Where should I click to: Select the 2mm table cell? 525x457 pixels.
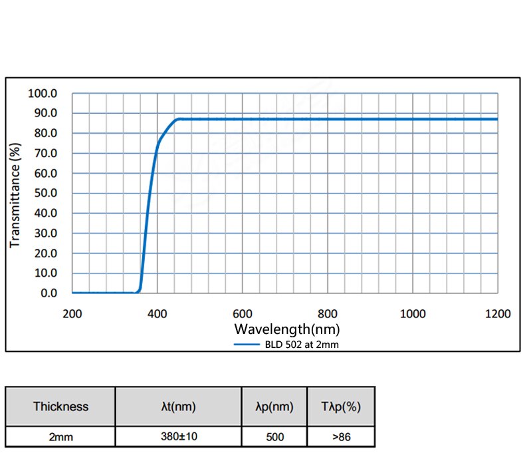coord(60,436)
